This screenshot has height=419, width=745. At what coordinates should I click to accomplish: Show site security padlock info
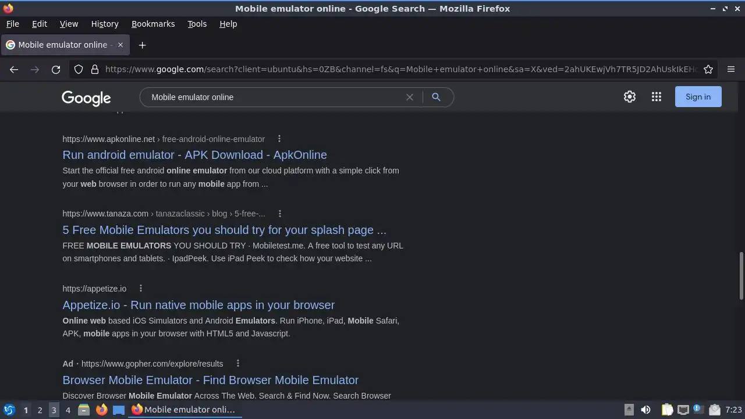point(95,69)
